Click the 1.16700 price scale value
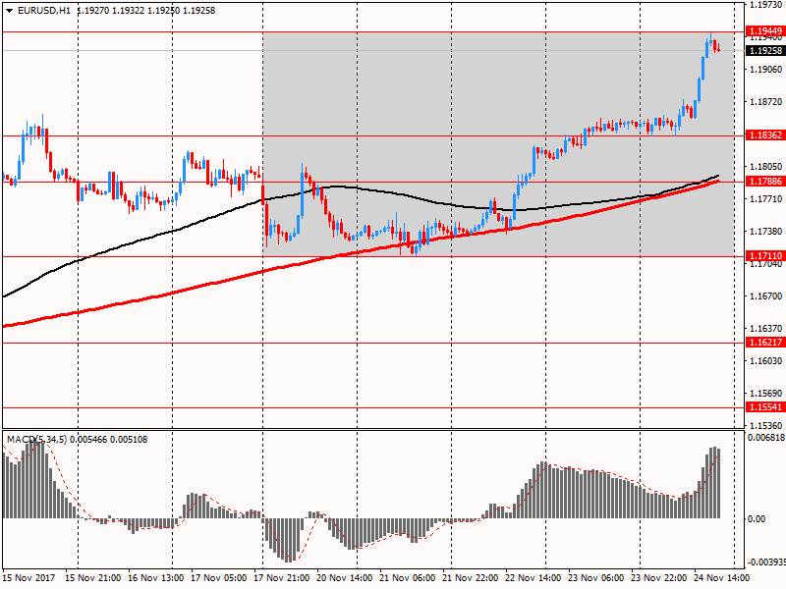Viewport: 786px width, 589px height. tap(765, 296)
